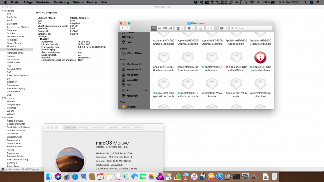324x182 pixels.
Task: Select Bluetooth in System Information sidebar
Action: pos(12,24)
